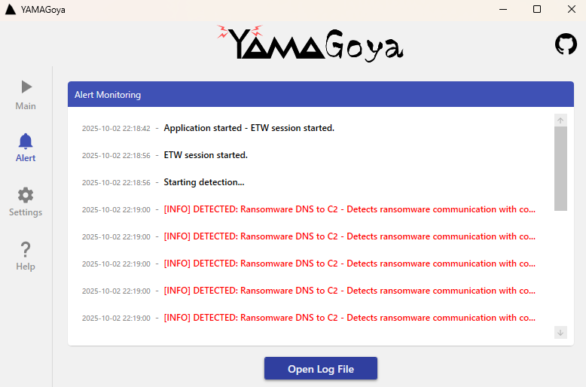Select the 22:18:56 'ETW session started.' entry
586x387 pixels.
click(x=205, y=155)
